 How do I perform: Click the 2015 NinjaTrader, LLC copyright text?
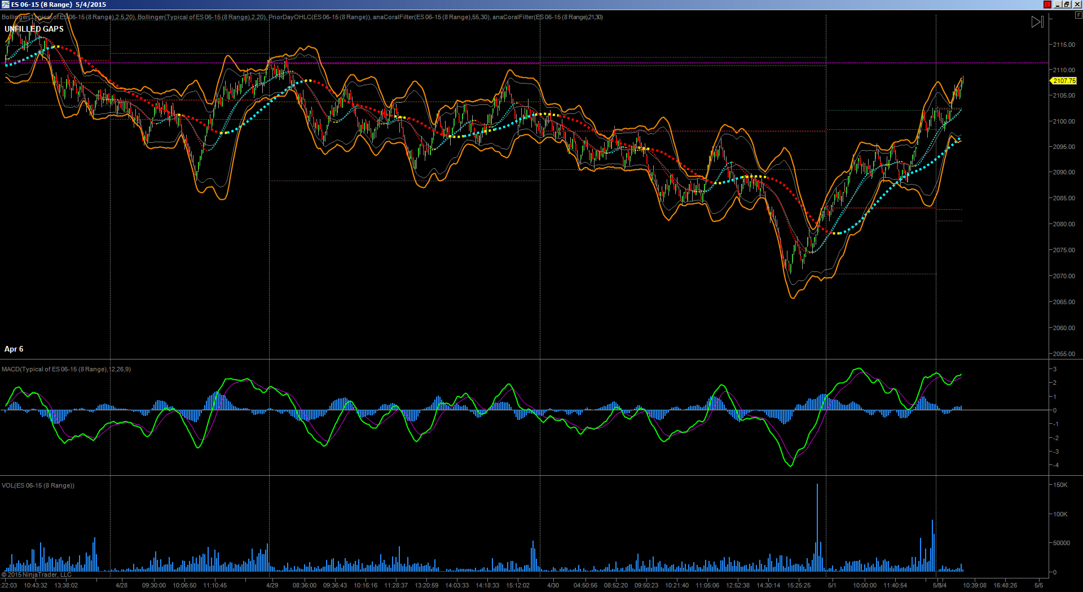(x=37, y=575)
